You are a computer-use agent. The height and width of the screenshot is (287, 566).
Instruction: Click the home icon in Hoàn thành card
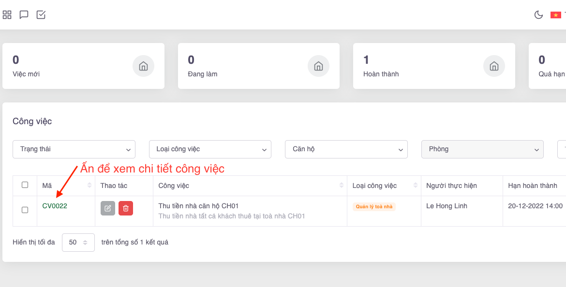coord(494,66)
